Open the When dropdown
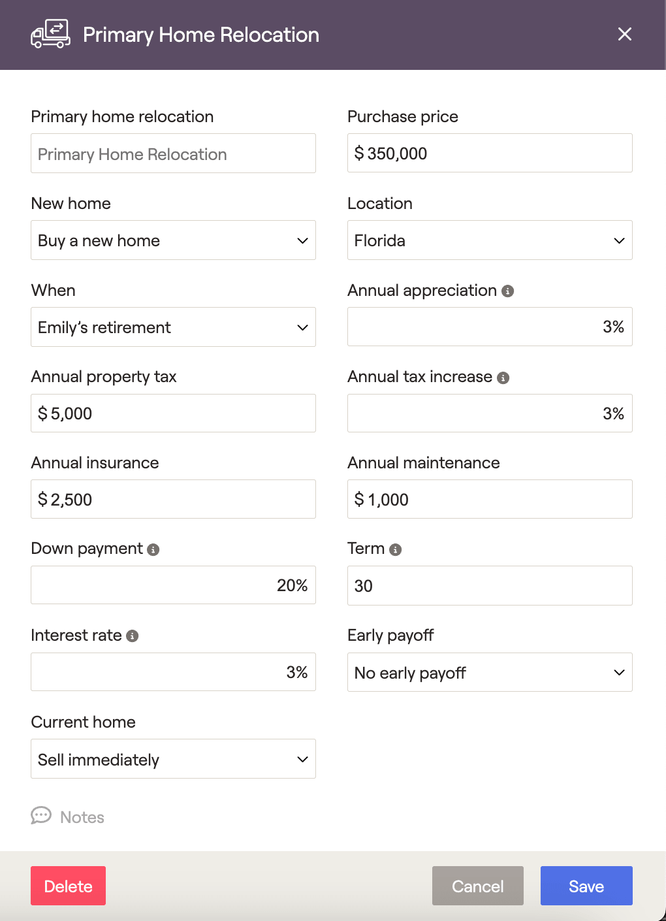 coord(173,327)
